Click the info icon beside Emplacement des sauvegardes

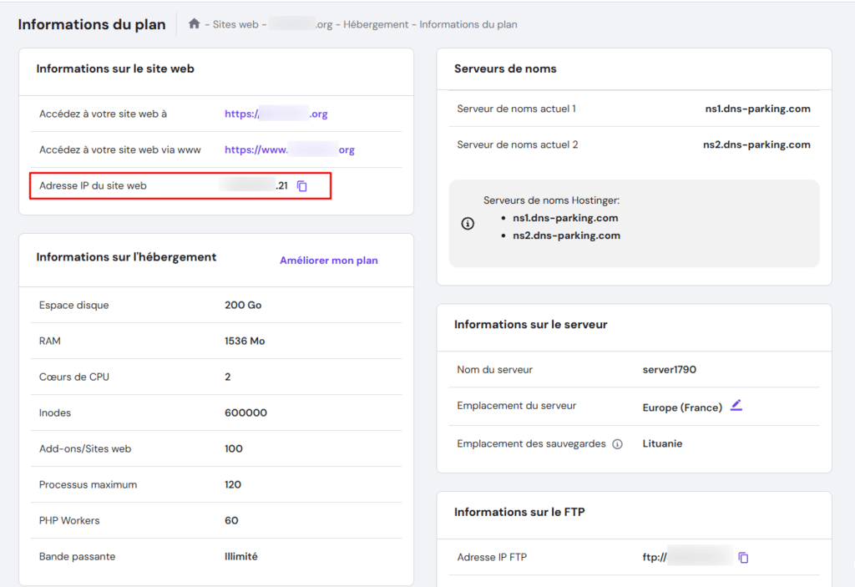tap(617, 443)
